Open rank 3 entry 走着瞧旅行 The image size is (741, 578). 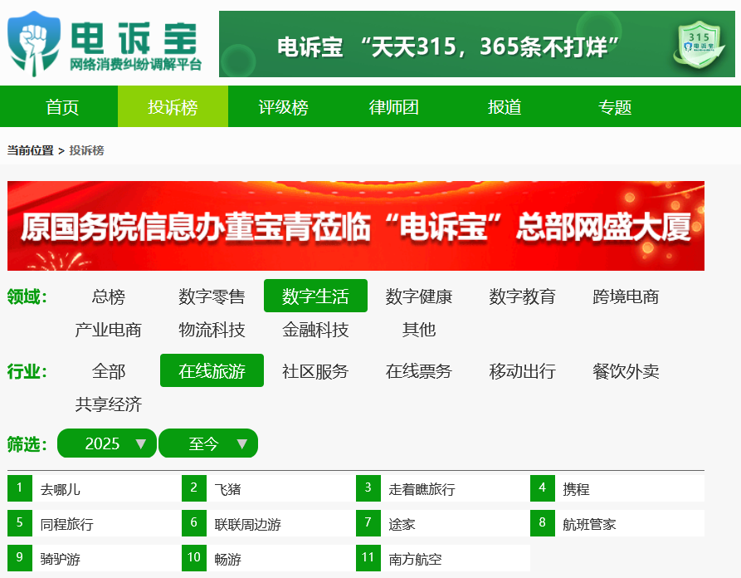click(x=443, y=488)
